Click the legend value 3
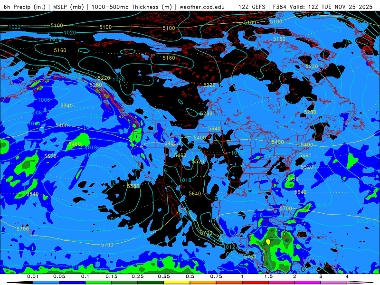This screenshot has width=380, height=285. click(x=321, y=276)
